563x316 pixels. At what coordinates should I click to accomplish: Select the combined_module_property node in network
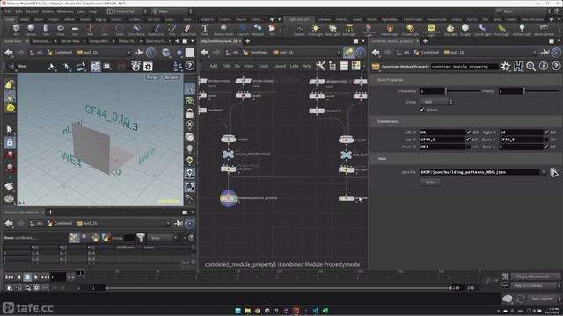tap(229, 198)
